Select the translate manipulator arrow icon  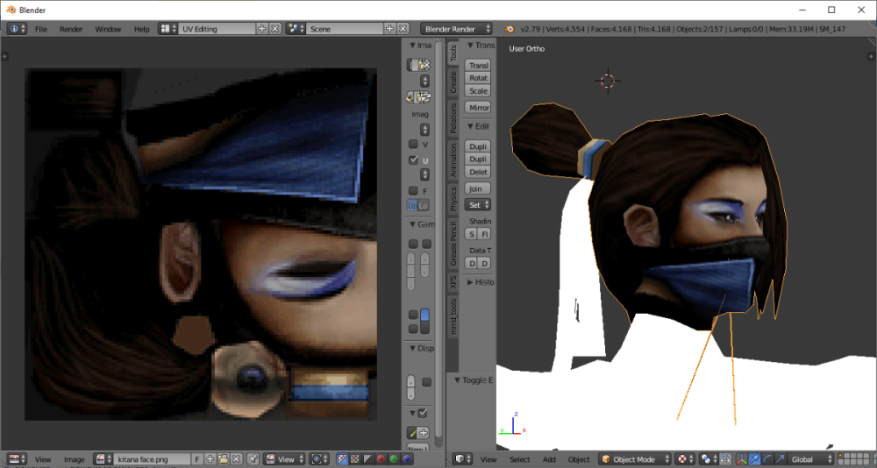[x=754, y=459]
